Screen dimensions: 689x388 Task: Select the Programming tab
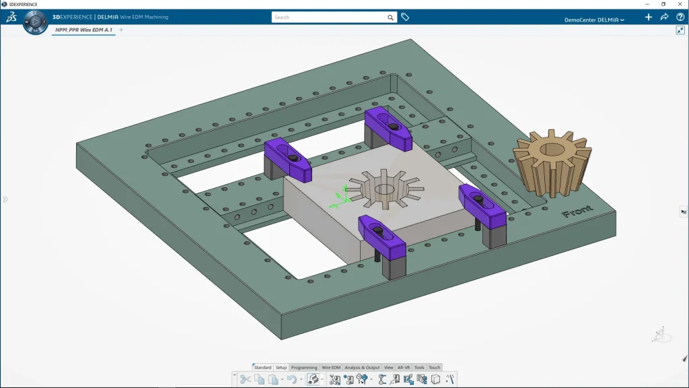pyautogui.click(x=304, y=368)
